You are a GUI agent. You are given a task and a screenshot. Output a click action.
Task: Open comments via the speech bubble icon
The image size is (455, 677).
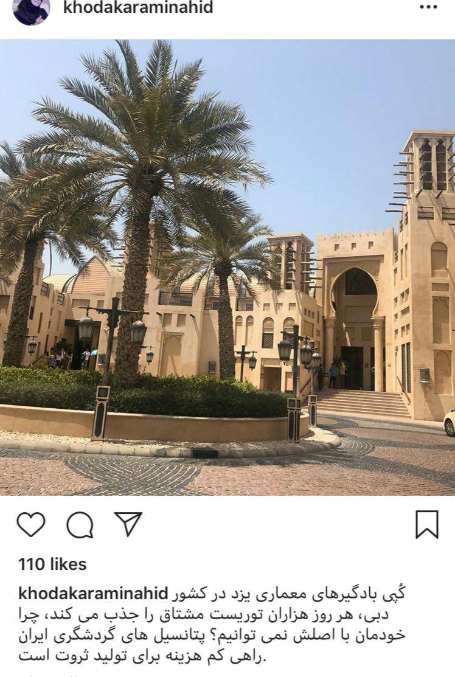point(80,524)
